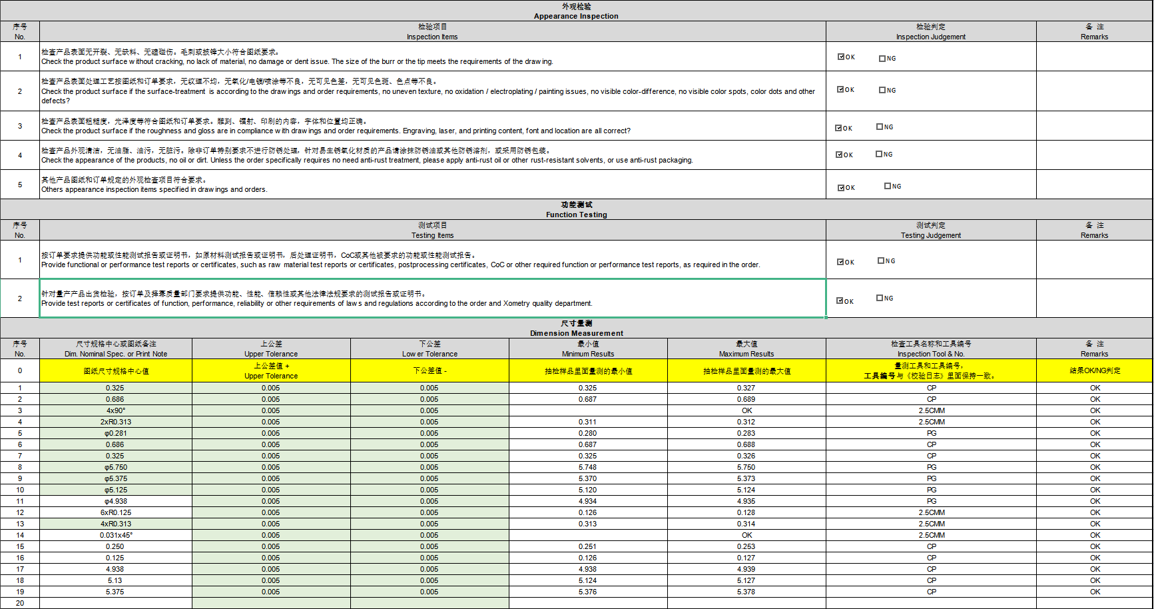Select maximum result cell '0.327'
1154x609 pixels.
click(x=746, y=388)
